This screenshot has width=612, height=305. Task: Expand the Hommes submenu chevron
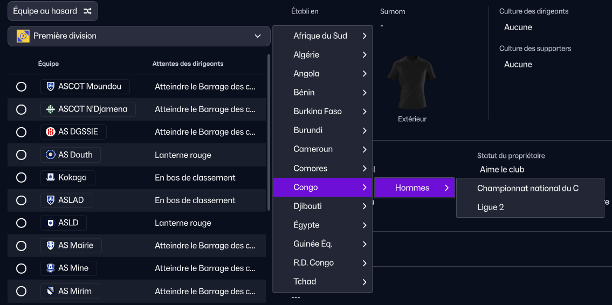pos(446,188)
